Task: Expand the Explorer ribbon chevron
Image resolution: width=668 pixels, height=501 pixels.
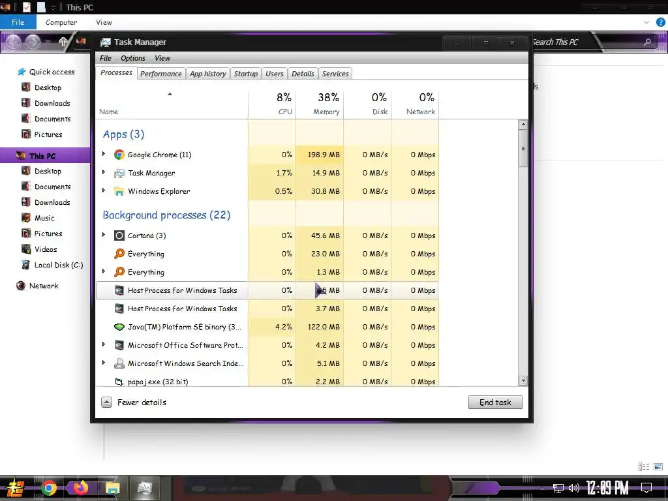Action: click(x=646, y=22)
